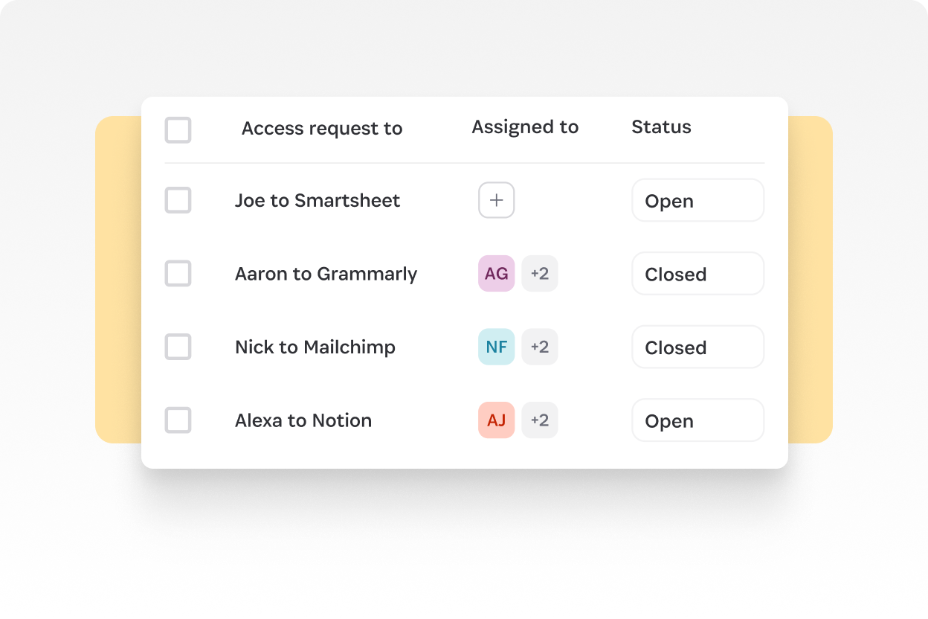Select the Assigned to column header
The width and height of the screenshot is (928, 619).
[524, 127]
